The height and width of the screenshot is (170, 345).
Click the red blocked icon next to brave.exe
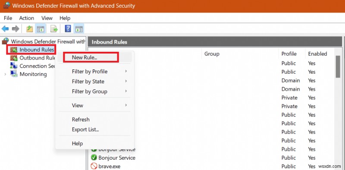coord(94,166)
